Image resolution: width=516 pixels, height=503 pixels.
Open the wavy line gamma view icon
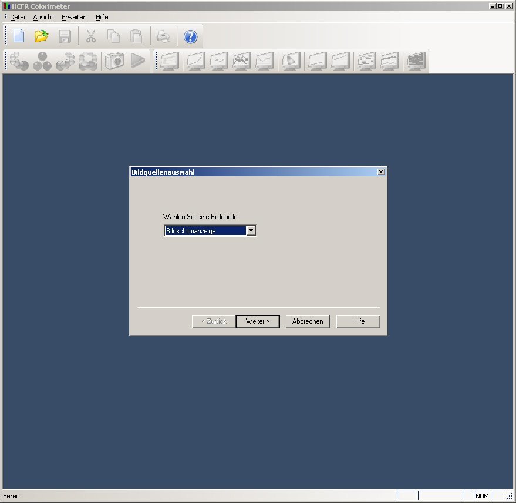pyautogui.click(x=219, y=61)
